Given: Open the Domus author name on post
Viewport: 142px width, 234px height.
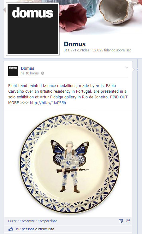Looking at the screenshot, I should coord(27,68).
